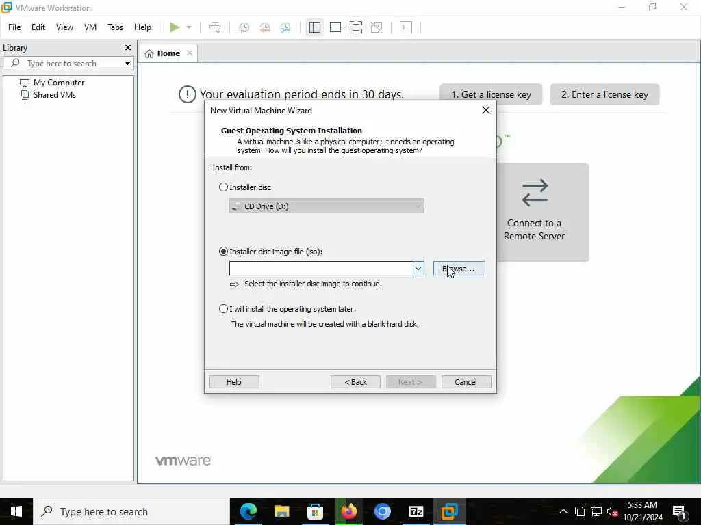Open the power options dropdown arrow beside play

tap(189, 27)
